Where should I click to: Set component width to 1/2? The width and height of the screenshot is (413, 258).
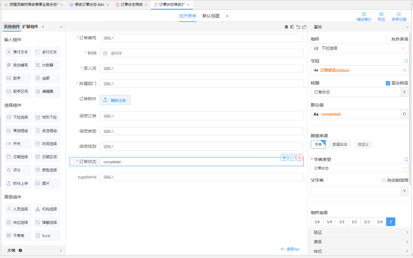coord(354,222)
